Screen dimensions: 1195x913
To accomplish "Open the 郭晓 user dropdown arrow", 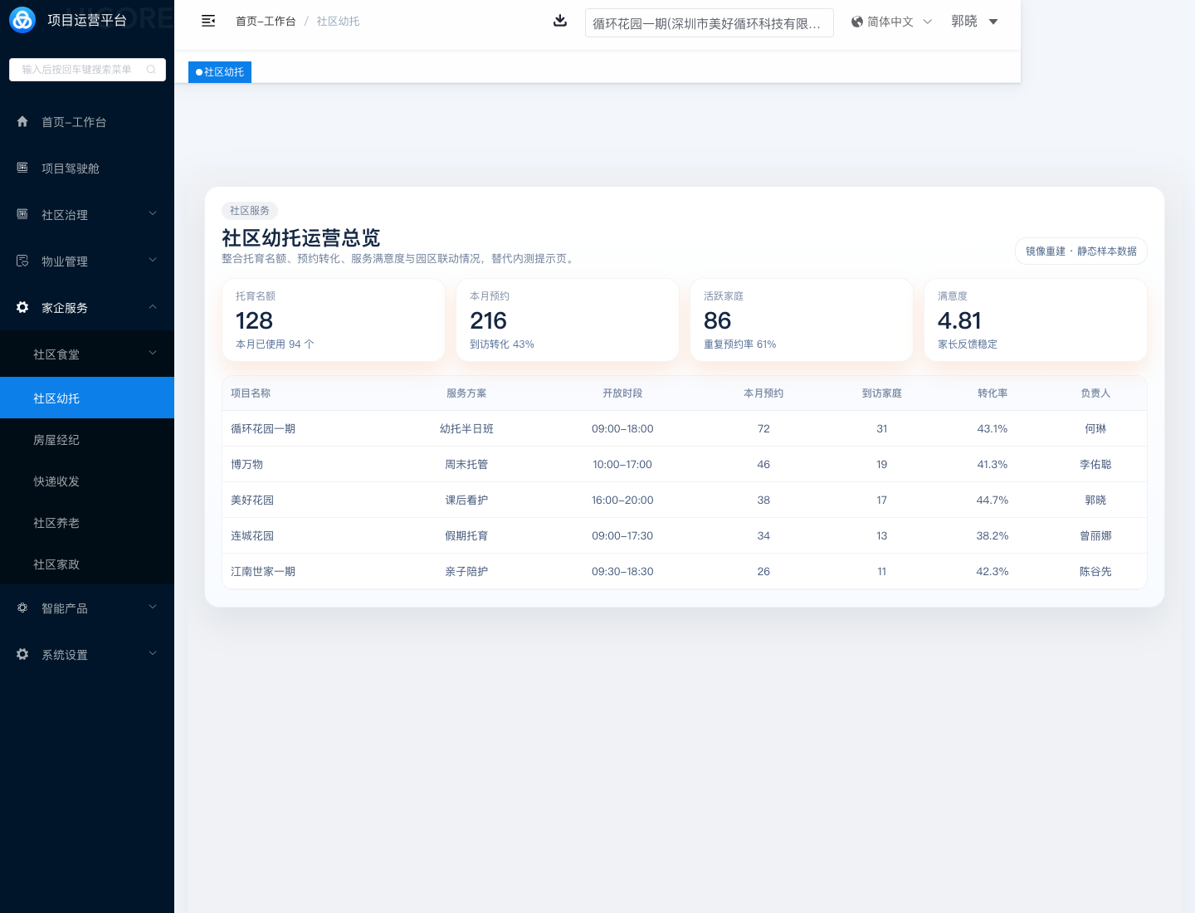I will click(993, 22).
